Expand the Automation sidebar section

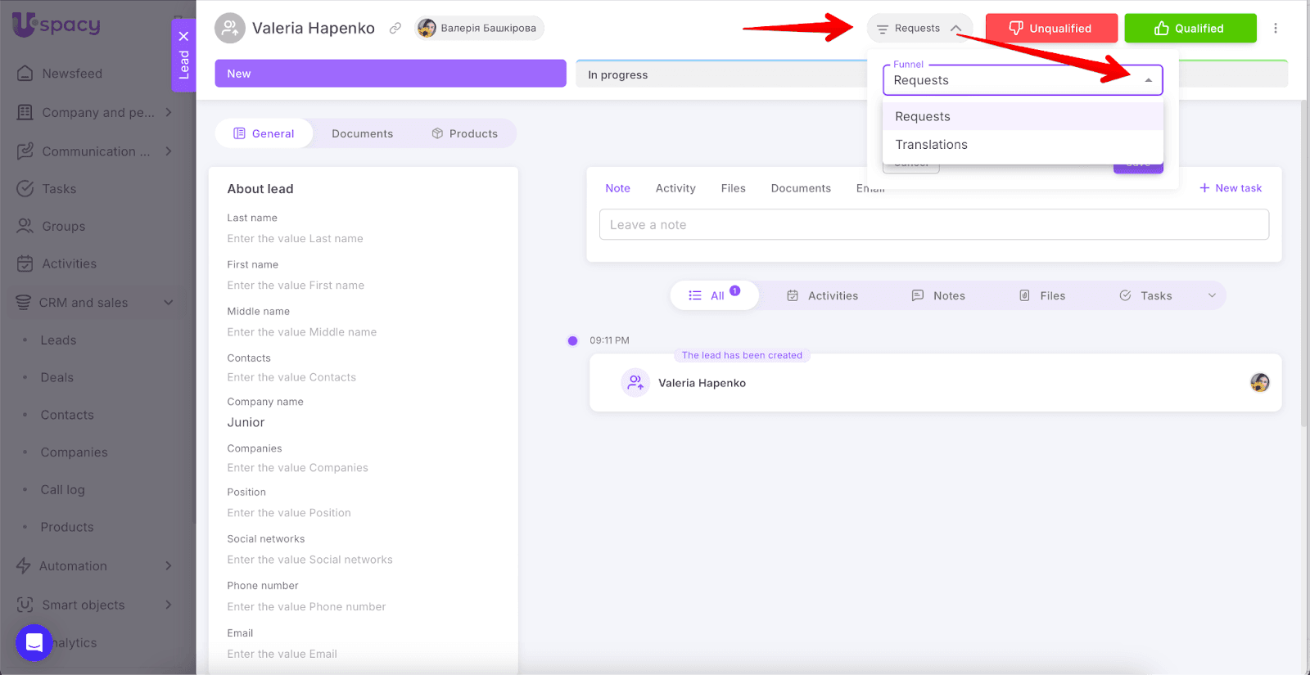pos(168,566)
